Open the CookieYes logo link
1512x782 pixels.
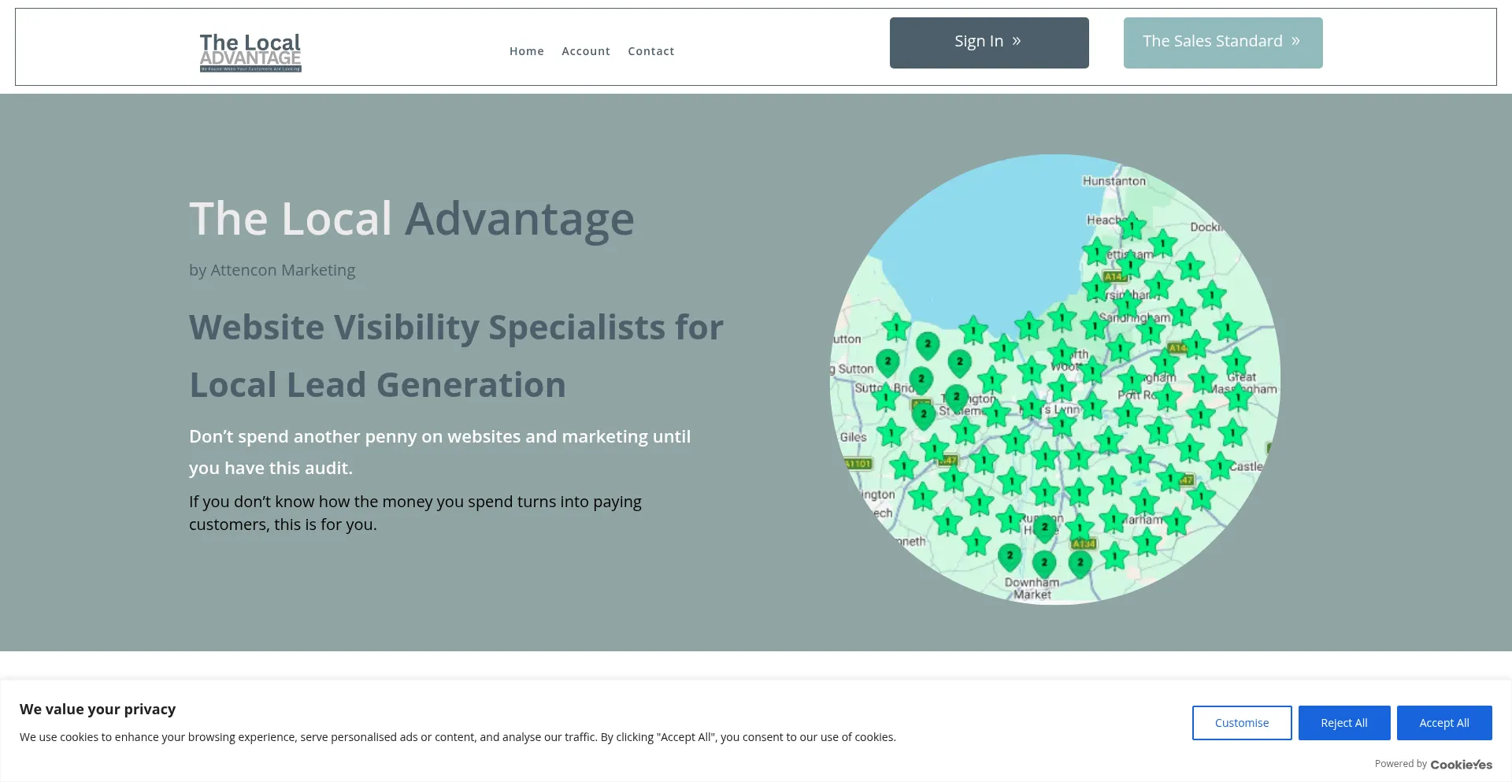(1461, 765)
